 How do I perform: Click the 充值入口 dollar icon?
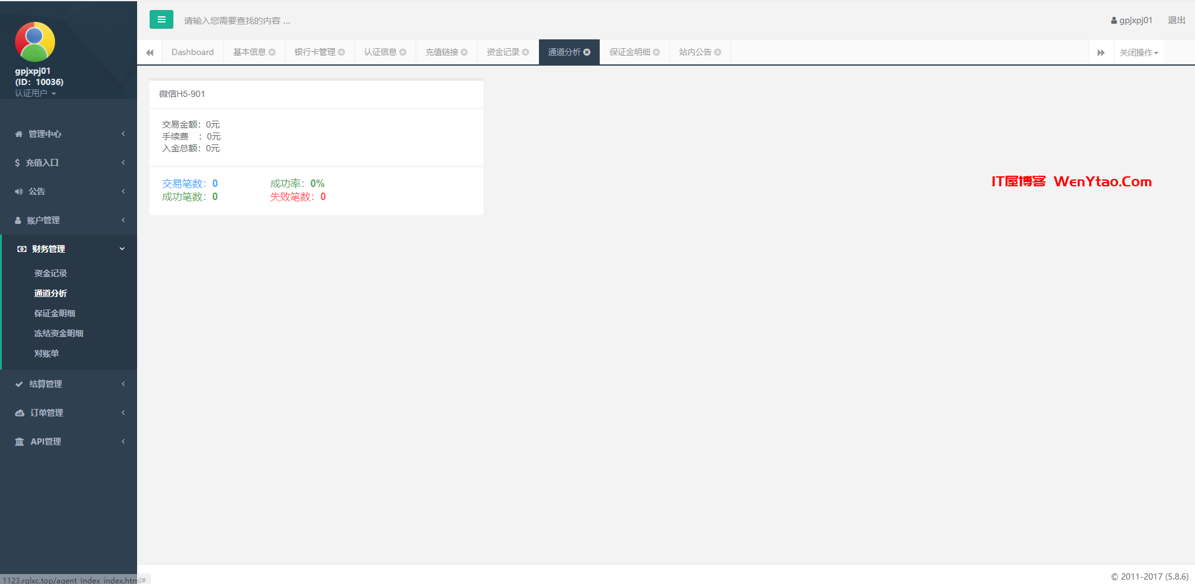click(x=18, y=163)
